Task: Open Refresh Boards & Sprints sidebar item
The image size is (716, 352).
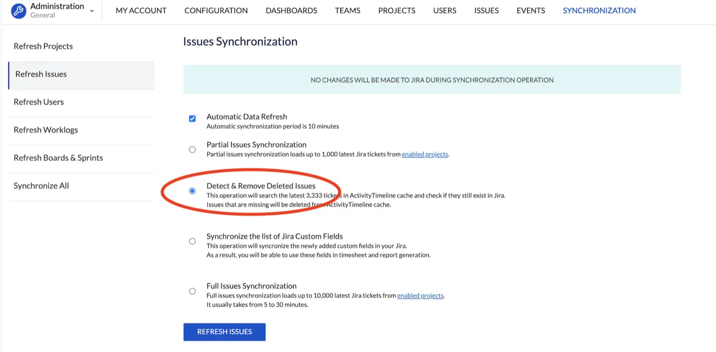Action: click(58, 158)
